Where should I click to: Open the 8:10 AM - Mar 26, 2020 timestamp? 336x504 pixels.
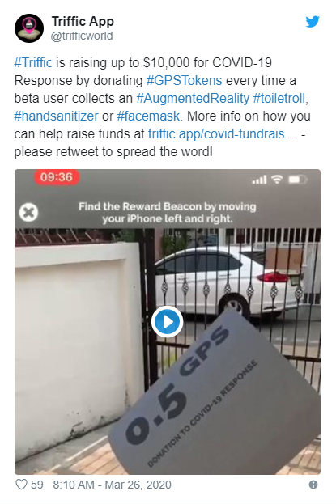tap(112, 485)
